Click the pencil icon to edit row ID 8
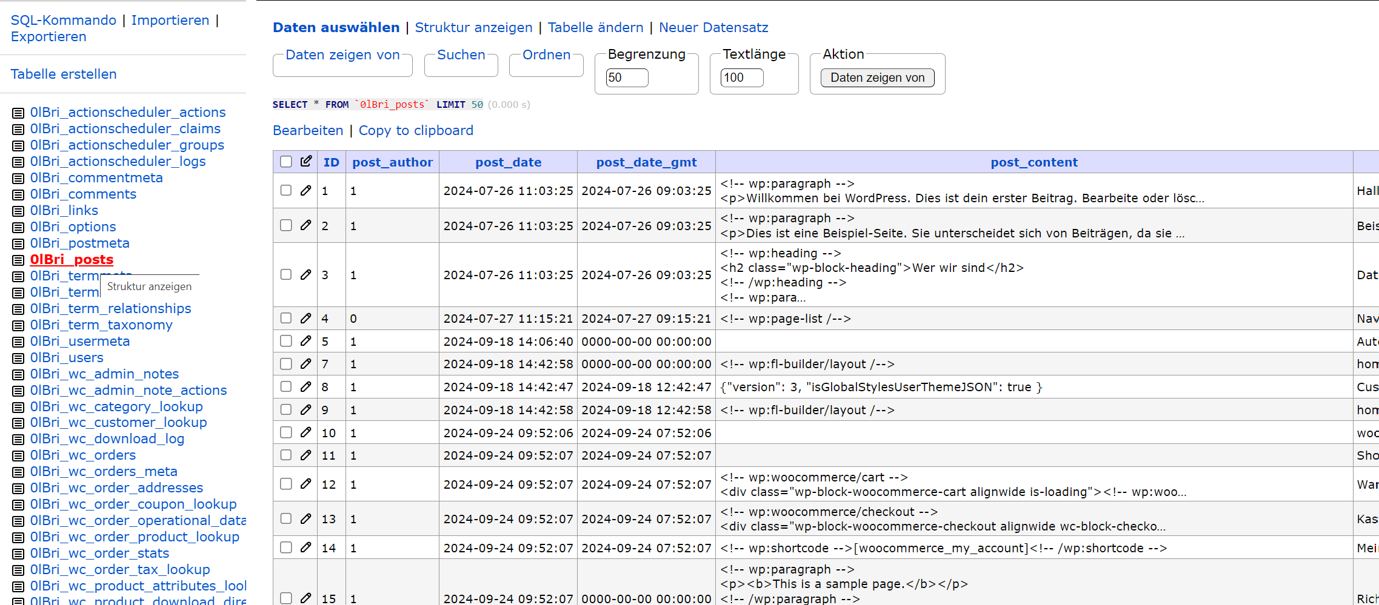The height and width of the screenshot is (605, 1379). (306, 386)
